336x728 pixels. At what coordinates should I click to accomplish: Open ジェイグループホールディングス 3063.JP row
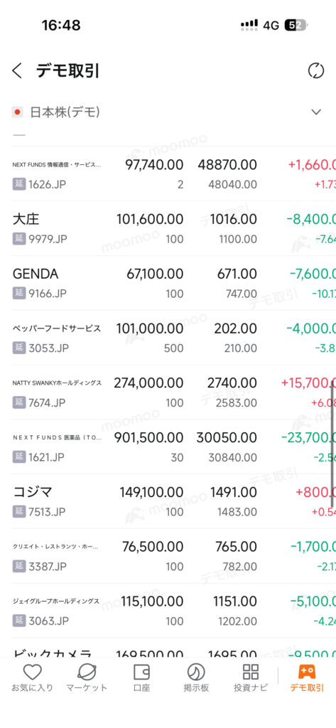click(x=173, y=611)
